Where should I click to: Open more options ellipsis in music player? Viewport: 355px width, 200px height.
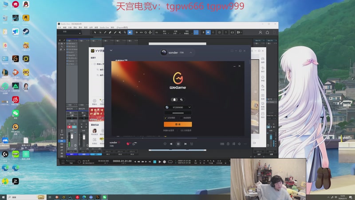245,144
